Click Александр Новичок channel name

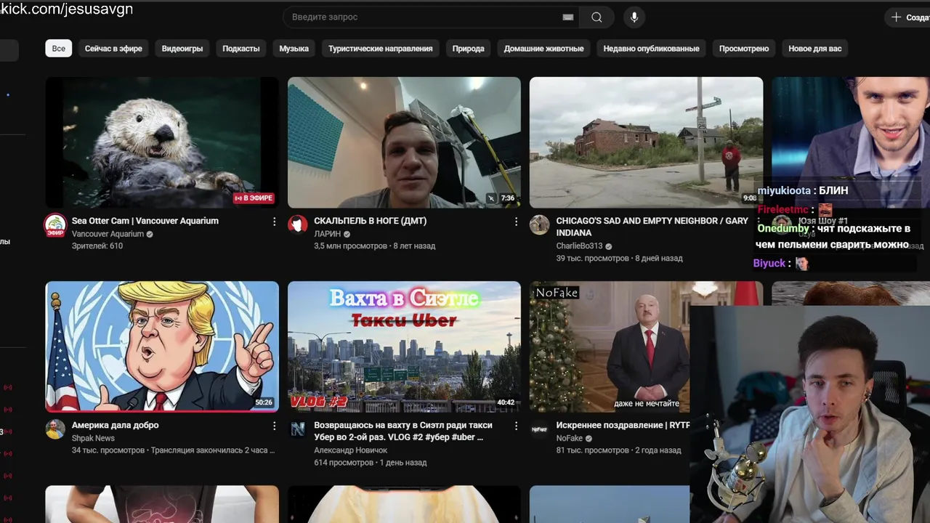point(350,450)
